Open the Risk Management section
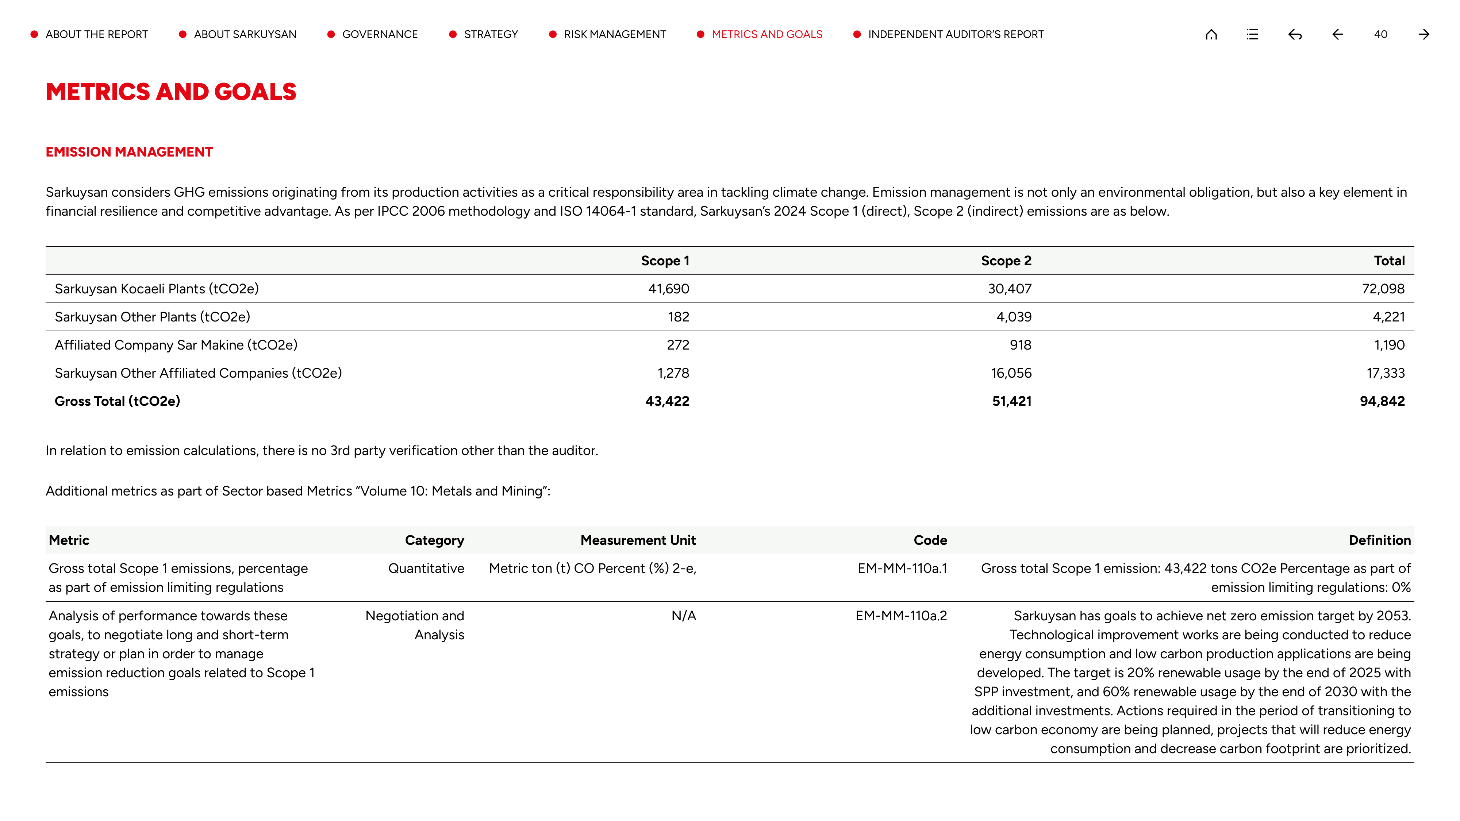1460x821 pixels. (615, 35)
